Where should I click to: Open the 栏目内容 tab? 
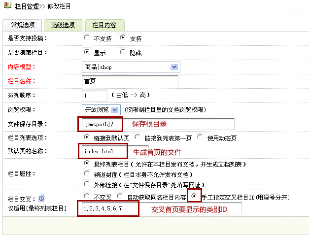pyautogui.click(x=104, y=25)
